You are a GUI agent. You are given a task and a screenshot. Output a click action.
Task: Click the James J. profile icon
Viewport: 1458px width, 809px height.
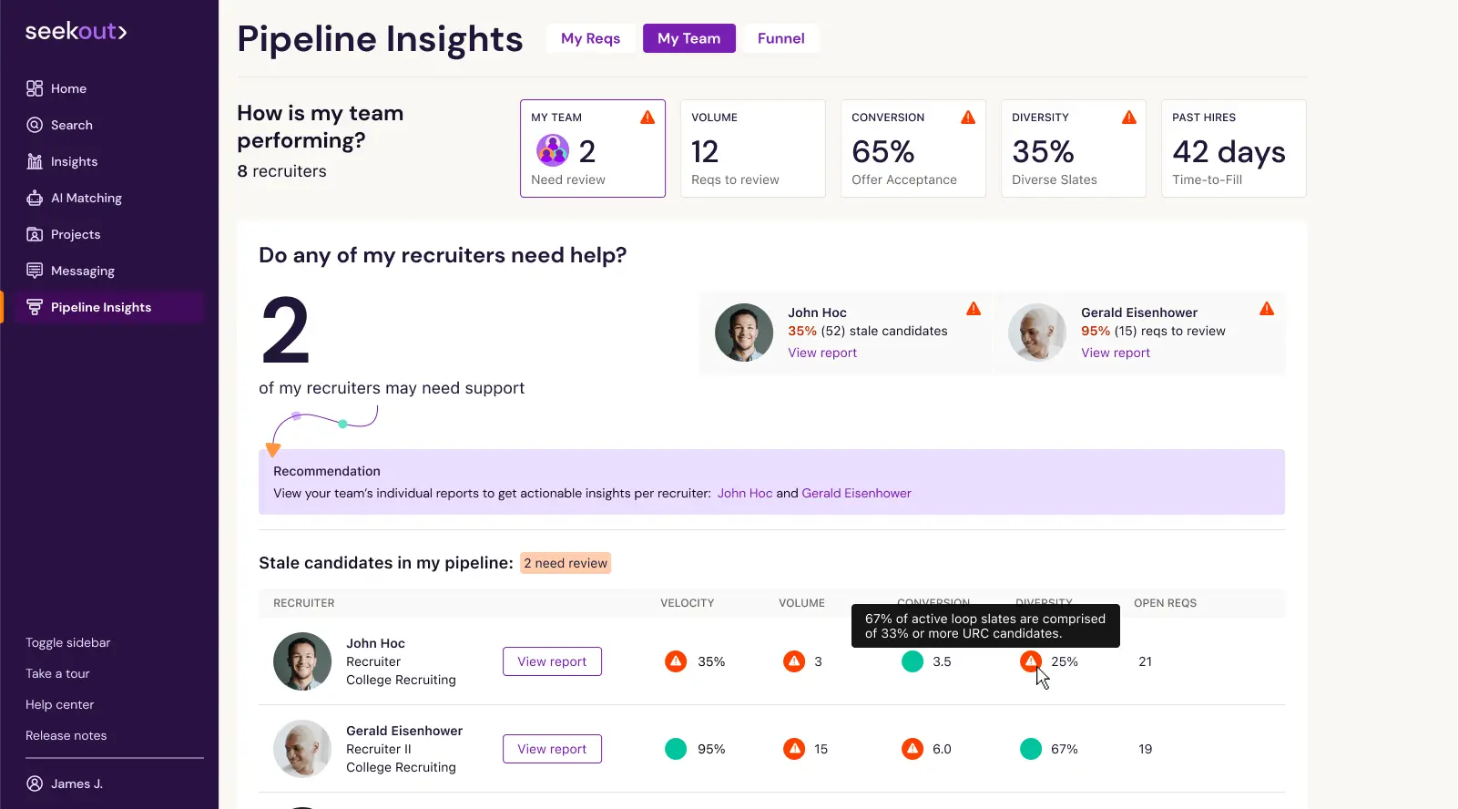coord(35,783)
